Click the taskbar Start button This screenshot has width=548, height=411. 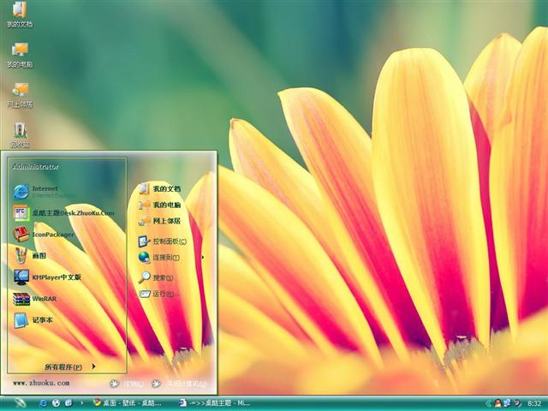19,403
